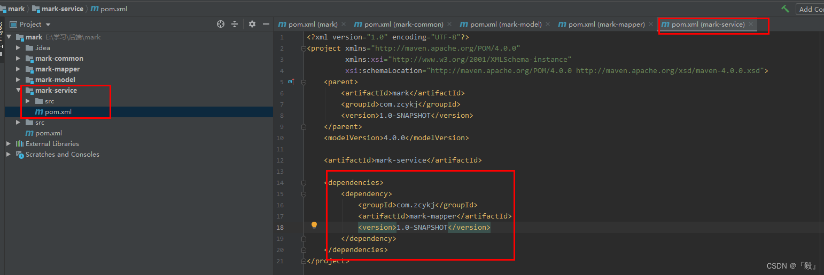
Task: Click the 1.0-SNAPSHOT version on line 18
Action: (x=422, y=228)
